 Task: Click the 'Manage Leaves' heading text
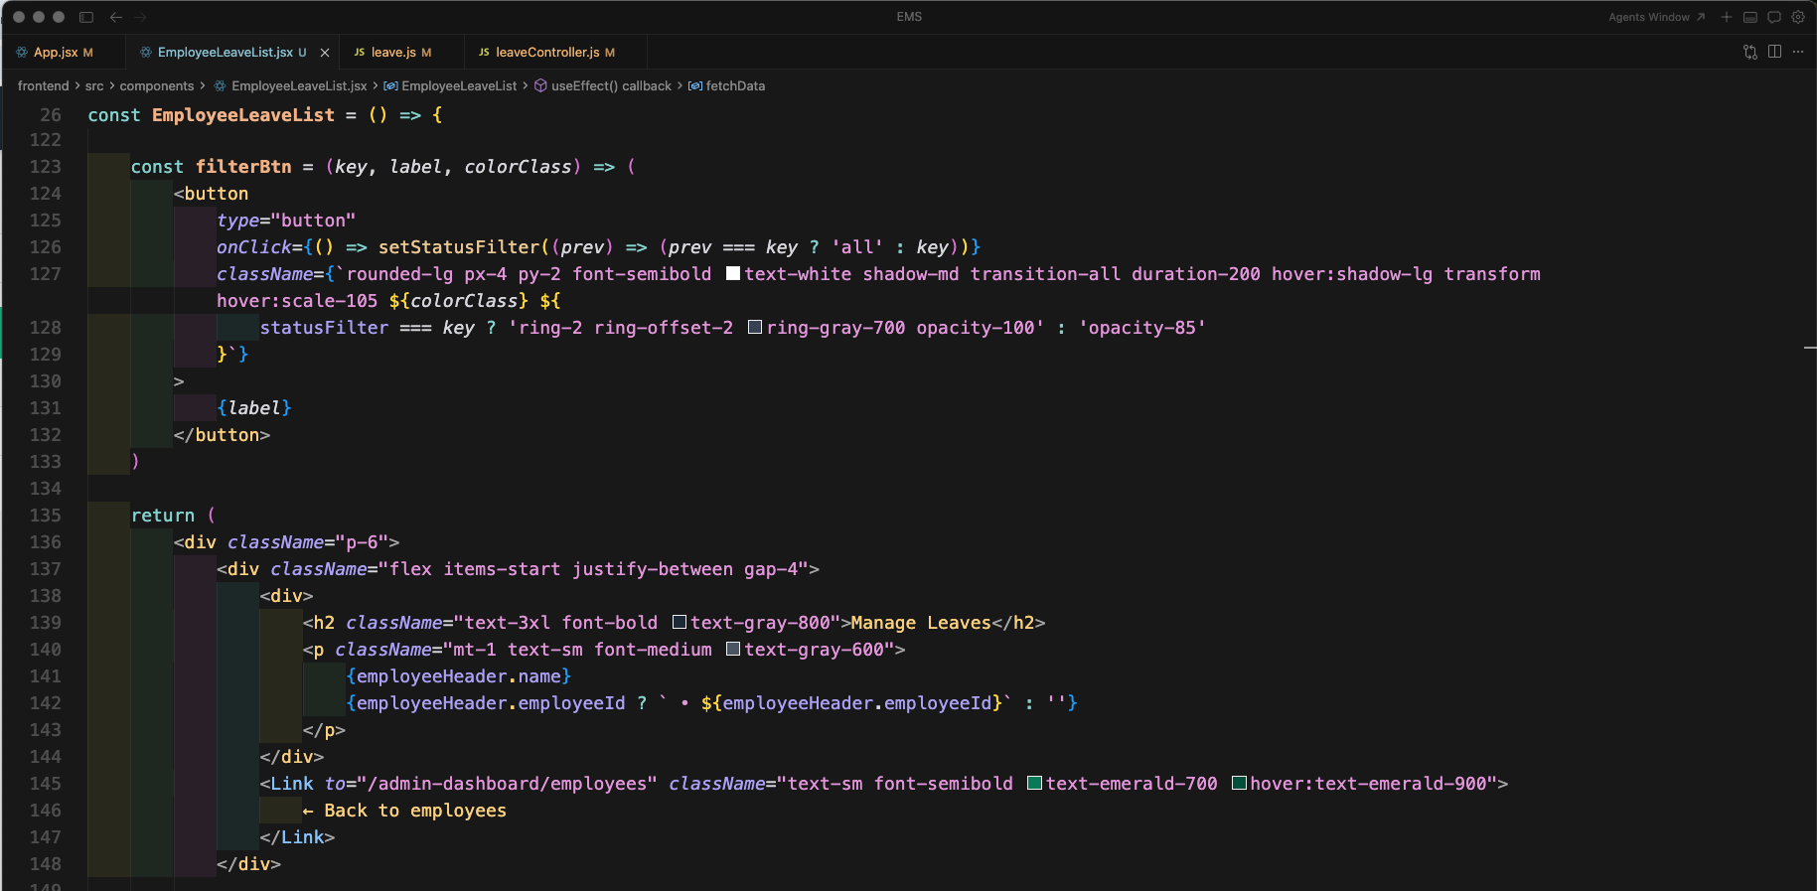(921, 623)
